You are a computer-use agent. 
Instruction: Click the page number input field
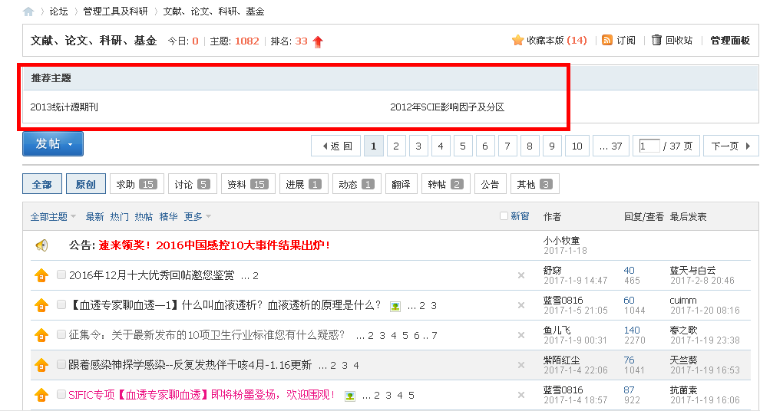coord(649,146)
